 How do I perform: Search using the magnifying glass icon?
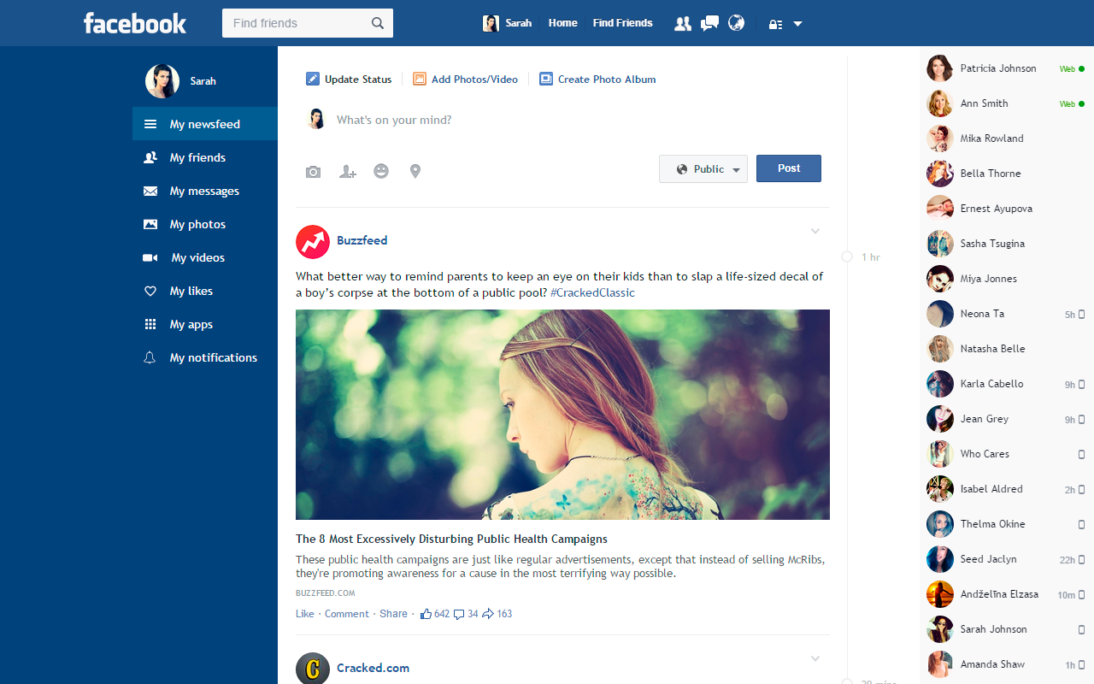378,23
